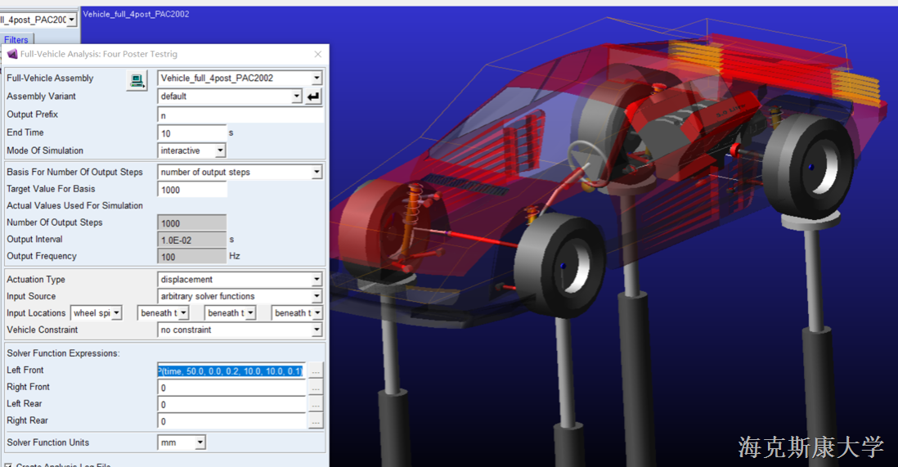Image resolution: width=898 pixels, height=467 pixels.
Task: Switch to the Filters tab
Action: 16,39
